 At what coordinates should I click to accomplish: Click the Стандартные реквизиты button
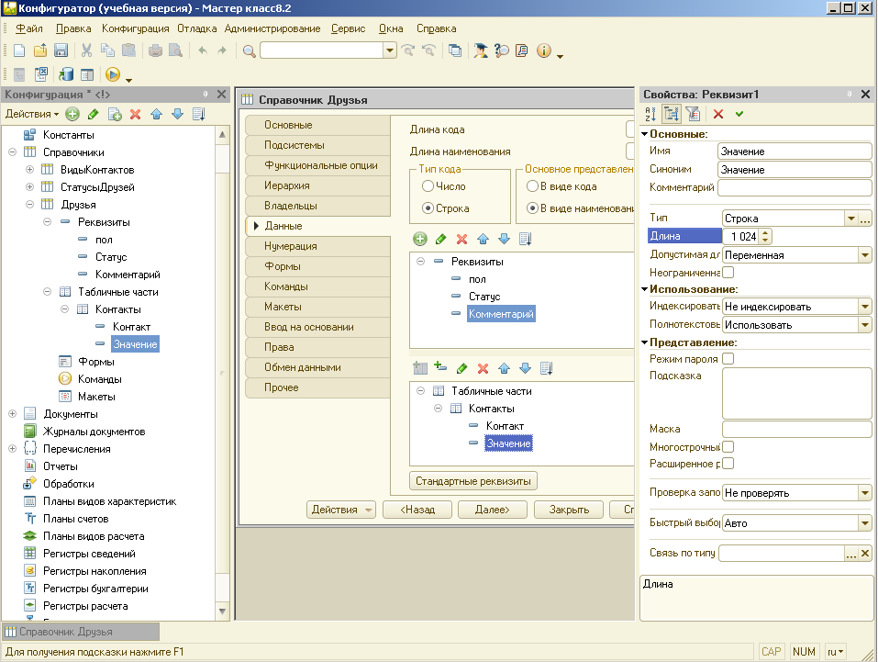473,481
